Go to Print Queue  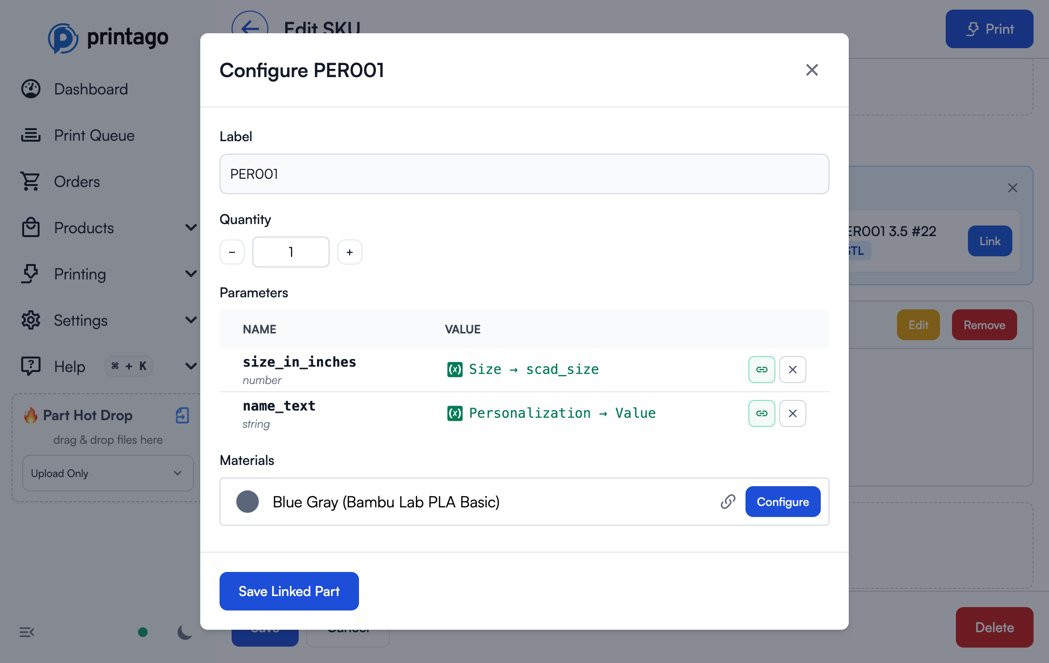point(94,135)
